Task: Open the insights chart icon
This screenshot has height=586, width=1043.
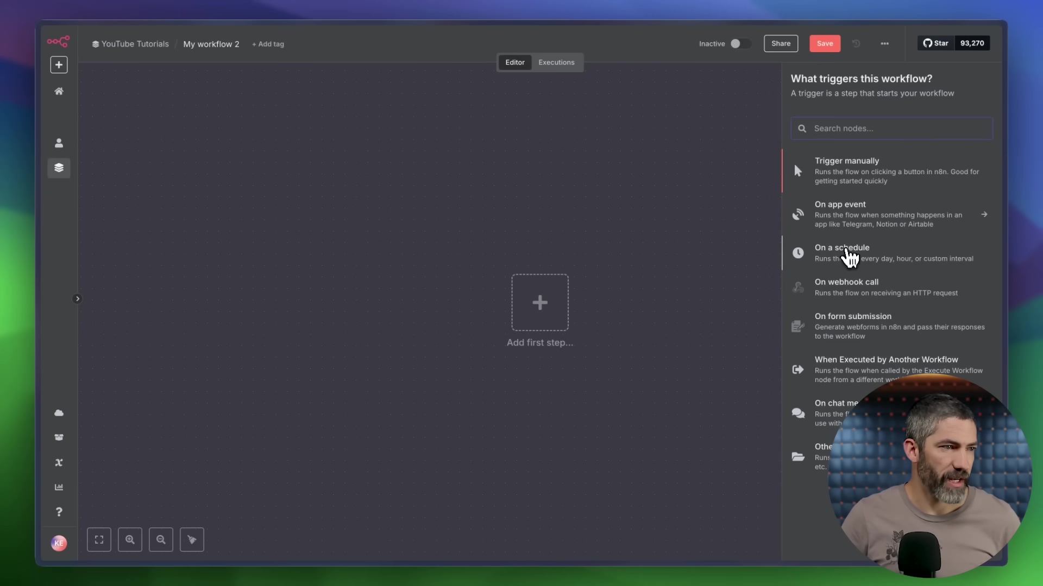Action: pos(59,487)
